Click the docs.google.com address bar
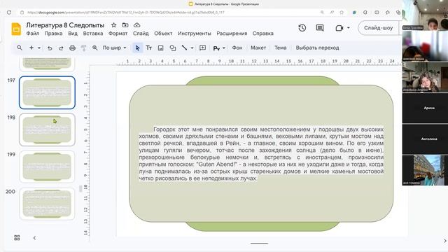Viewport: 448px width, 252px height. coord(126,13)
